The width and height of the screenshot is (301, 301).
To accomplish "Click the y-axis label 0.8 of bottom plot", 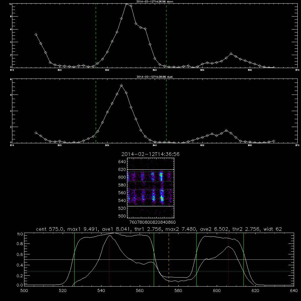I will [20, 244].
